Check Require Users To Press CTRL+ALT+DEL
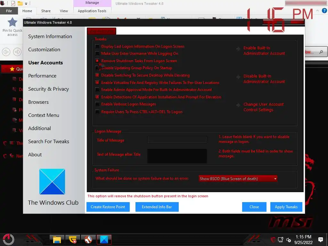Viewport: 328px width, 246px height. (x=97, y=111)
